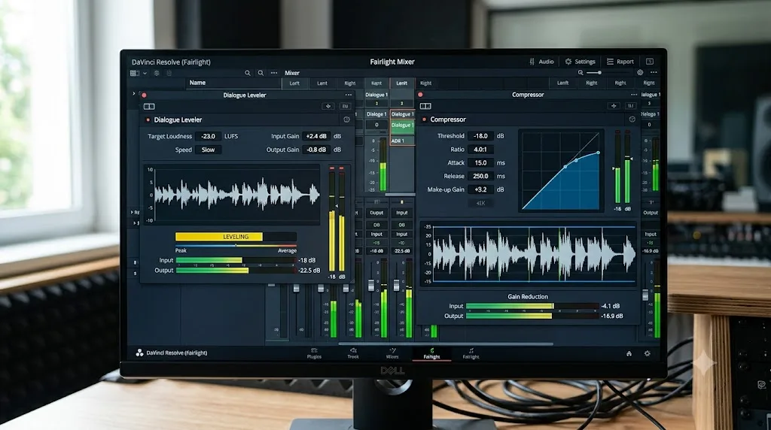
Task: Click the Lenit channel header tab
Action: [x=402, y=83]
